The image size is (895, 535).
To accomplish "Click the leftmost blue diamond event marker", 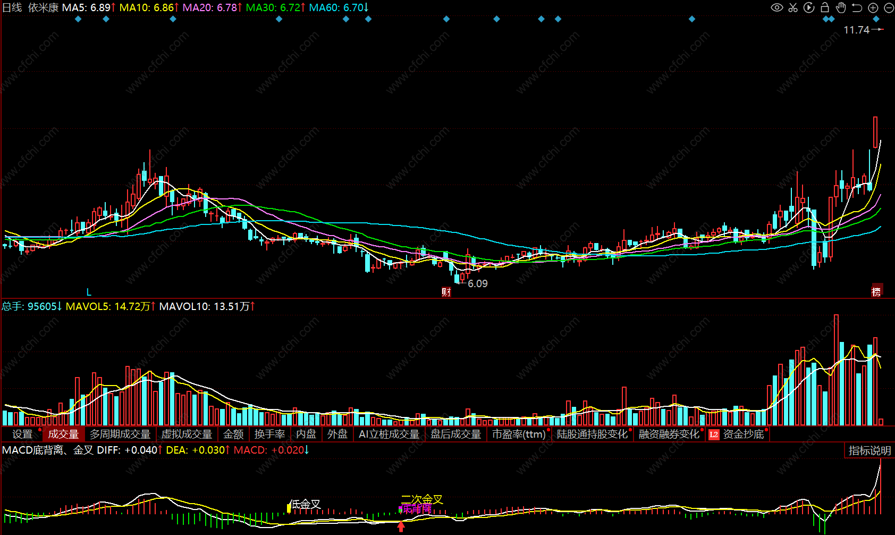I will (x=78, y=19).
